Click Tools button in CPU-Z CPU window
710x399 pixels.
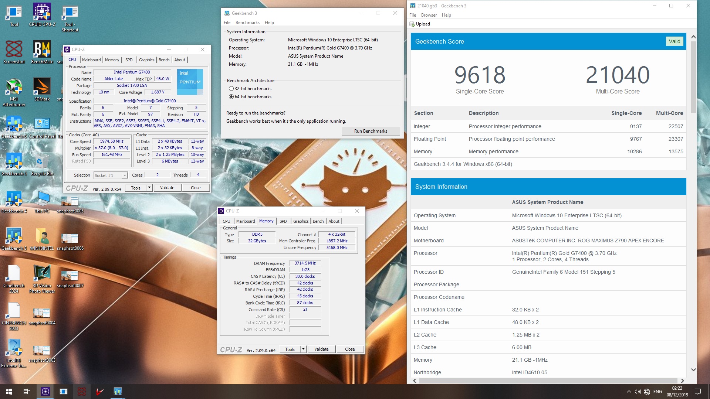point(136,188)
